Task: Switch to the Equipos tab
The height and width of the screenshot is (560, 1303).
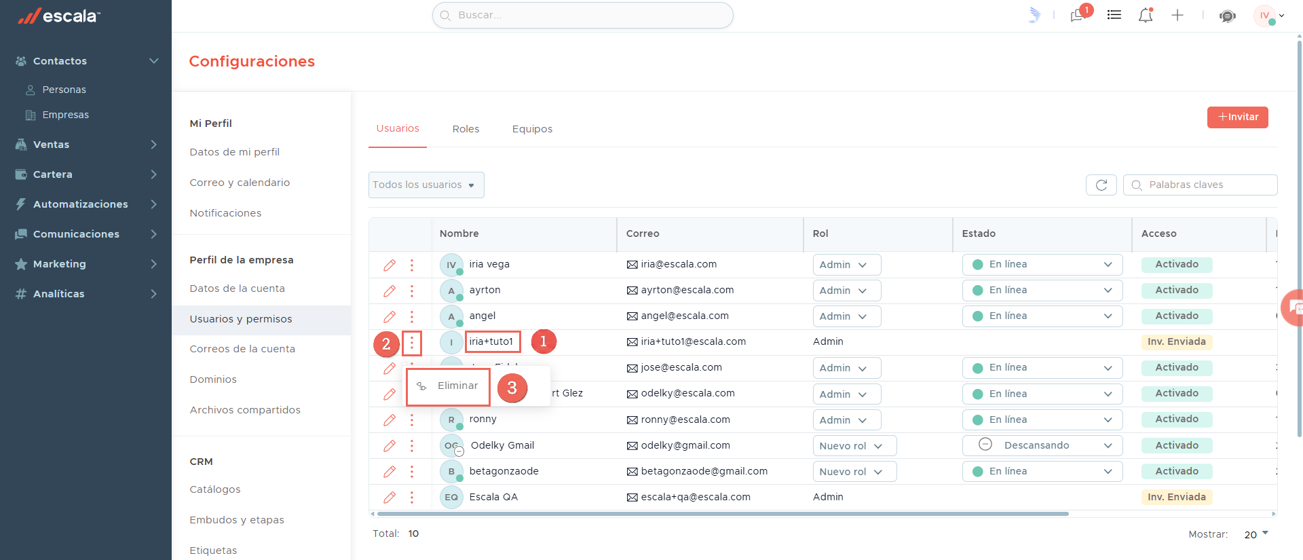Action: click(x=532, y=129)
